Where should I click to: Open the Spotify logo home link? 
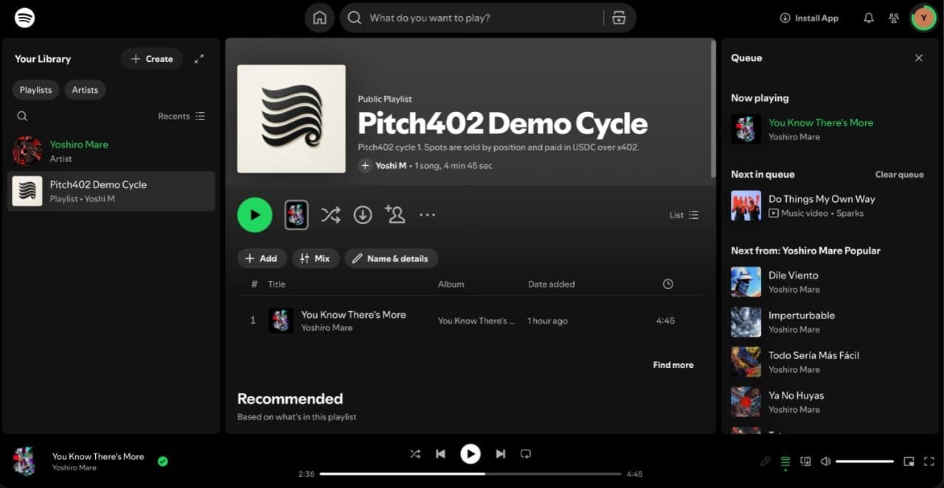click(25, 18)
